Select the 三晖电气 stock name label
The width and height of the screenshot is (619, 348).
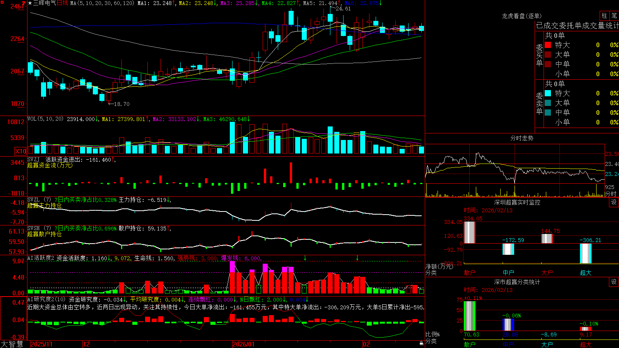(x=44, y=3)
